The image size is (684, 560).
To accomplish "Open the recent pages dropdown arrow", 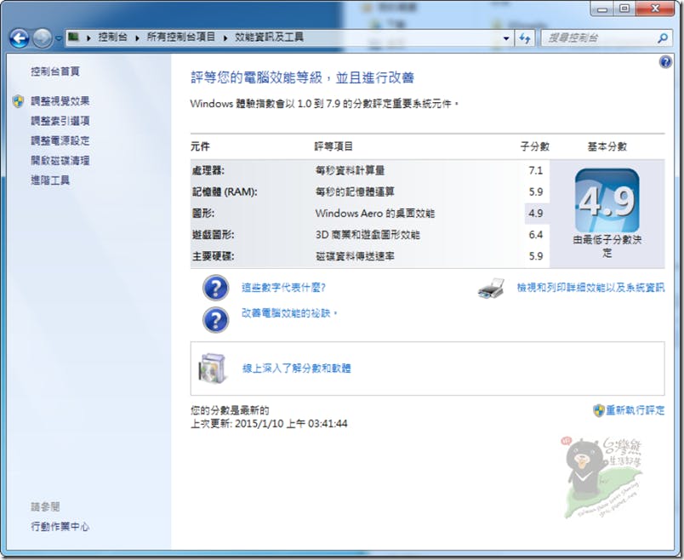I will 59,38.
